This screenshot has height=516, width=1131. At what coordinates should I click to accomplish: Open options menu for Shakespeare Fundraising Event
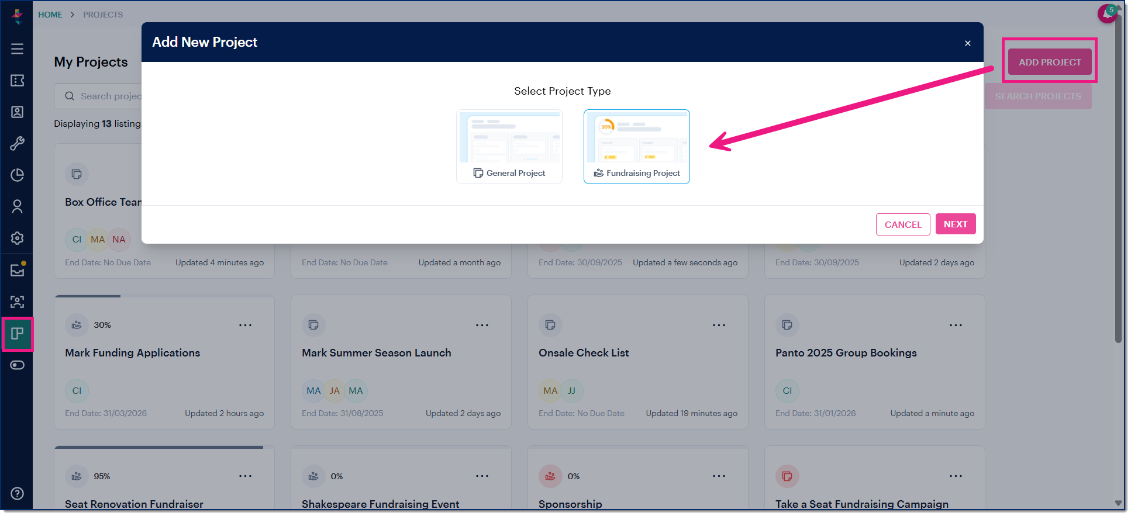tap(482, 476)
